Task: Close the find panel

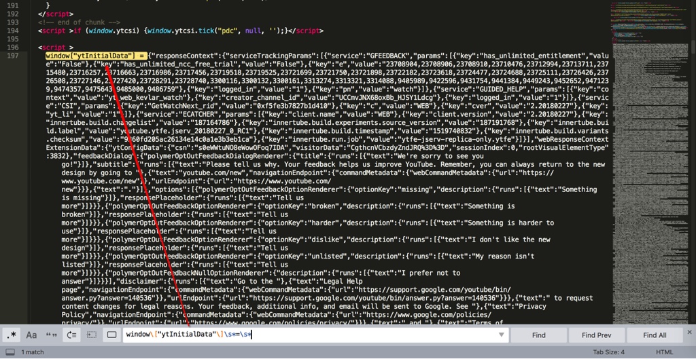Action: tap(689, 332)
